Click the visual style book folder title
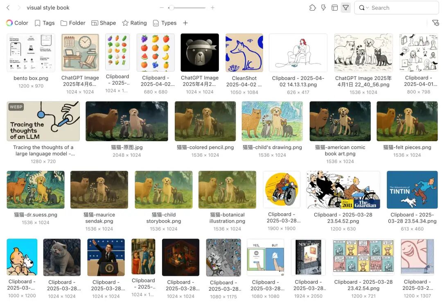This screenshot has width=442, height=307. click(x=48, y=8)
